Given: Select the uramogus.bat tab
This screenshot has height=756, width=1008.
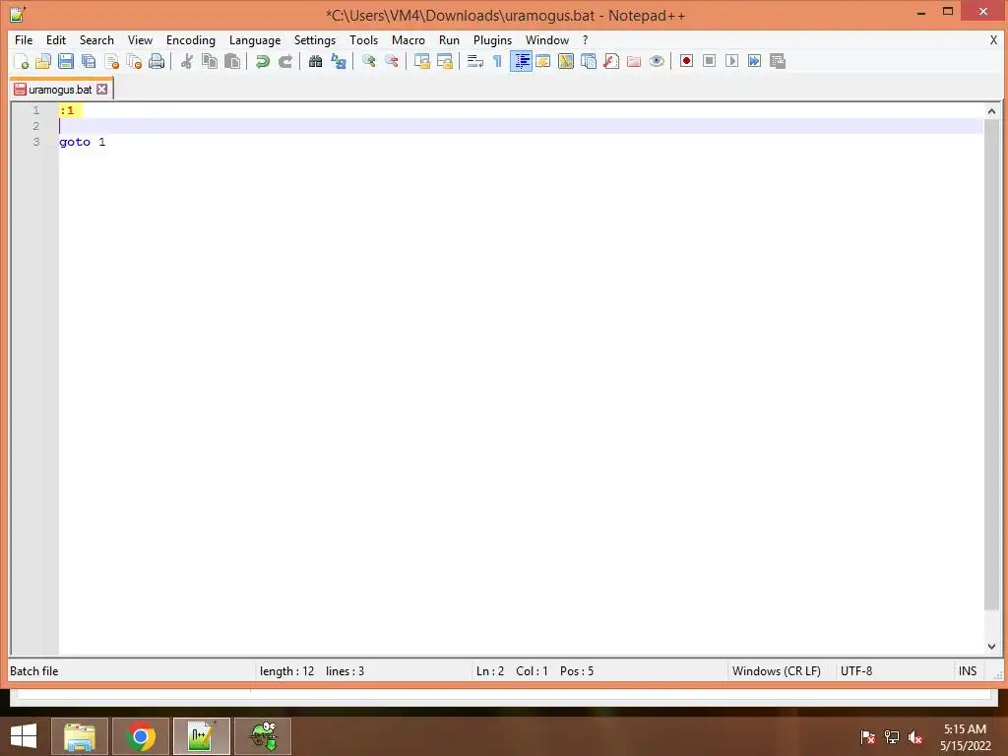Looking at the screenshot, I should coord(60,90).
